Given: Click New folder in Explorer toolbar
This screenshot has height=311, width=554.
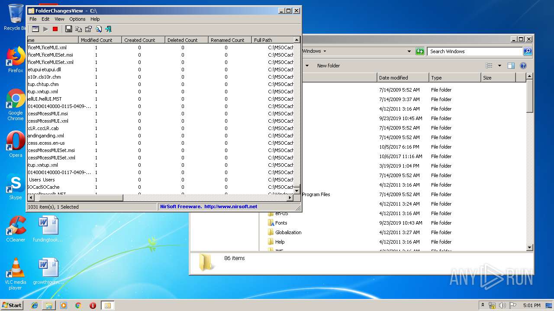Looking at the screenshot, I should point(329,66).
